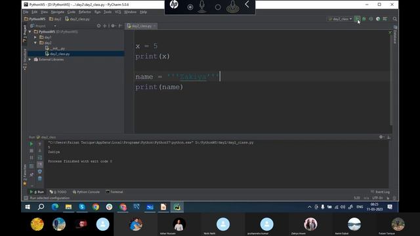This screenshot has width=420, height=236.
Task: Open the VCS menu
Action: click(118, 12)
